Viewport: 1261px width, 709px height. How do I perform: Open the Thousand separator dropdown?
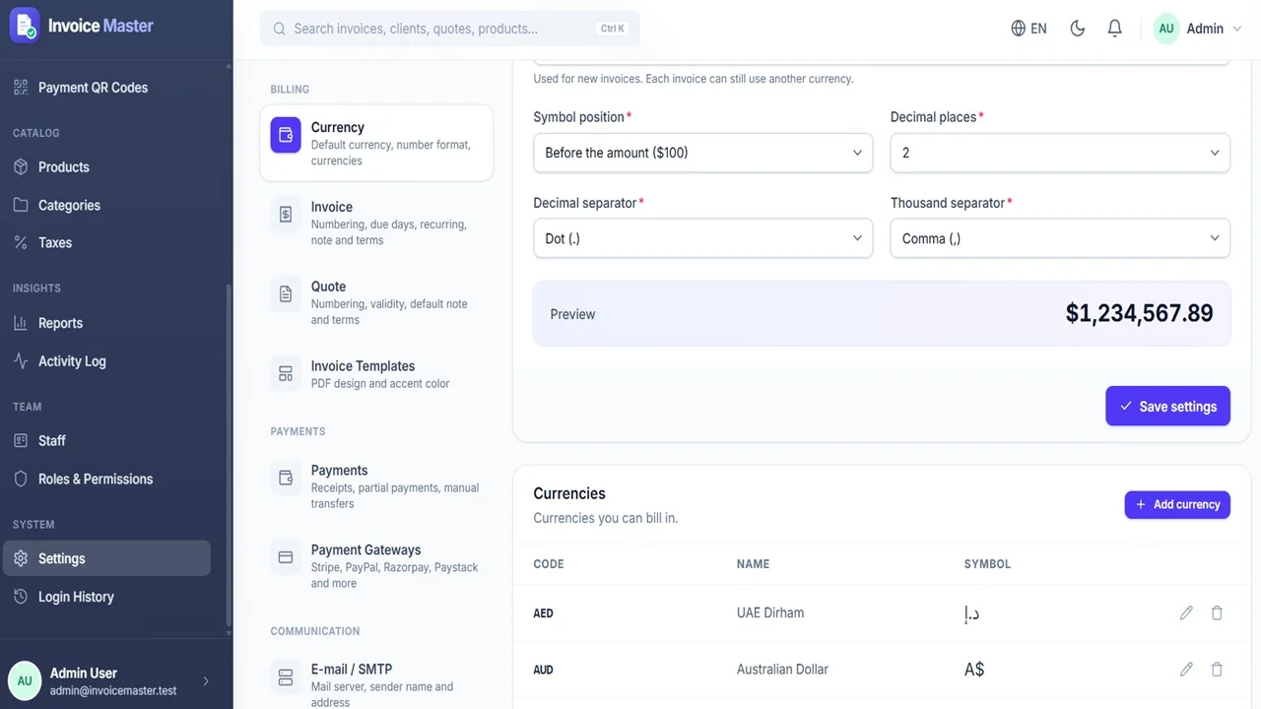coord(1060,238)
